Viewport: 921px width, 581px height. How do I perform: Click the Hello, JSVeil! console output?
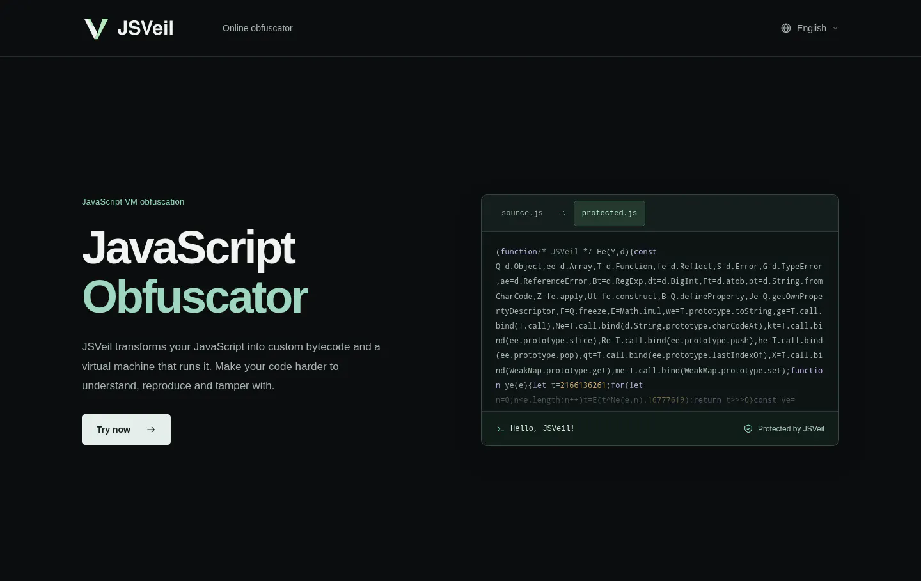coord(542,428)
